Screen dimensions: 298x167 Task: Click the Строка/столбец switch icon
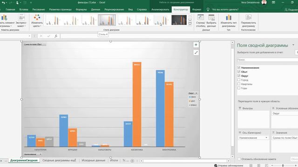(x=201, y=18)
